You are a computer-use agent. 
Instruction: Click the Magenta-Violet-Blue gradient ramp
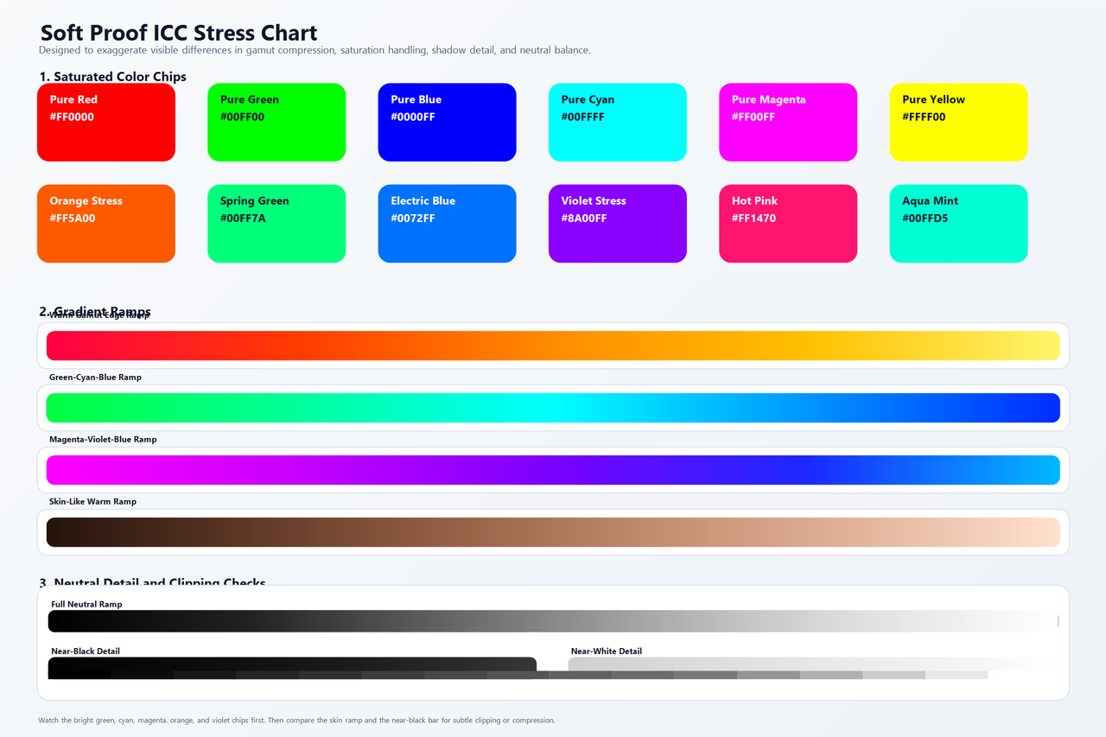[553, 470]
